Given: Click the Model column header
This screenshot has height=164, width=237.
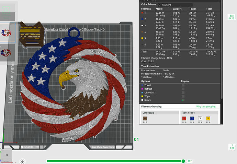Looking at the screenshot, I should (159, 9).
